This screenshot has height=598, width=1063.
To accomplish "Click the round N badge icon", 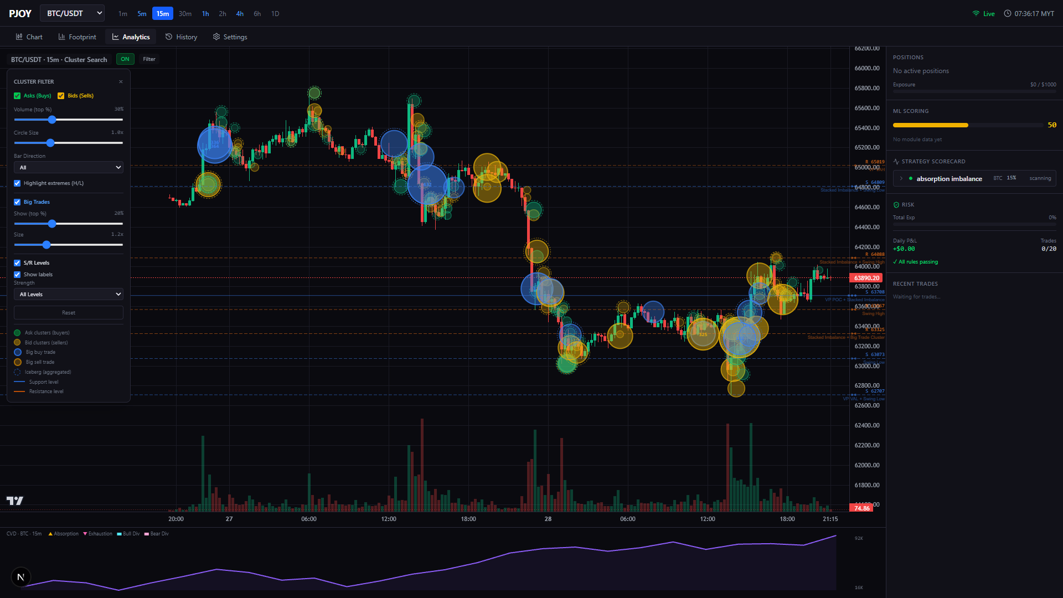I will point(21,577).
